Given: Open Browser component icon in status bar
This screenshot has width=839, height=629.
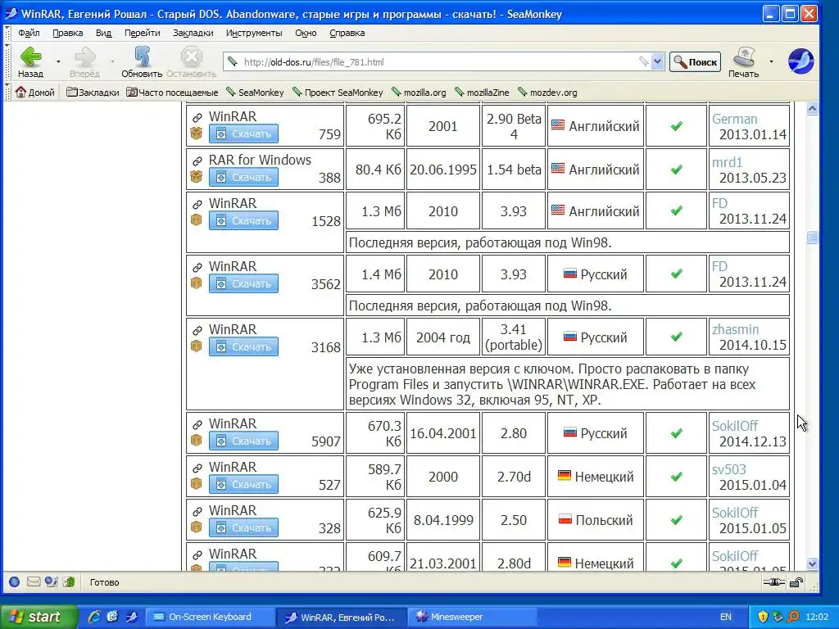Looking at the screenshot, I should click(x=15, y=582).
